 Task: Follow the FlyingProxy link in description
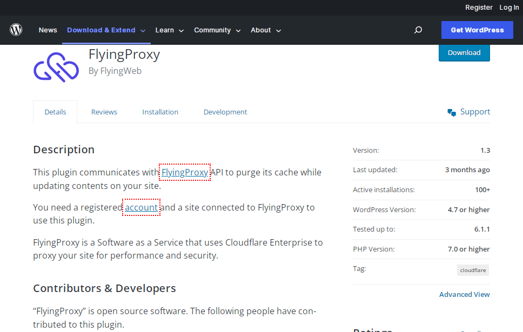point(185,172)
